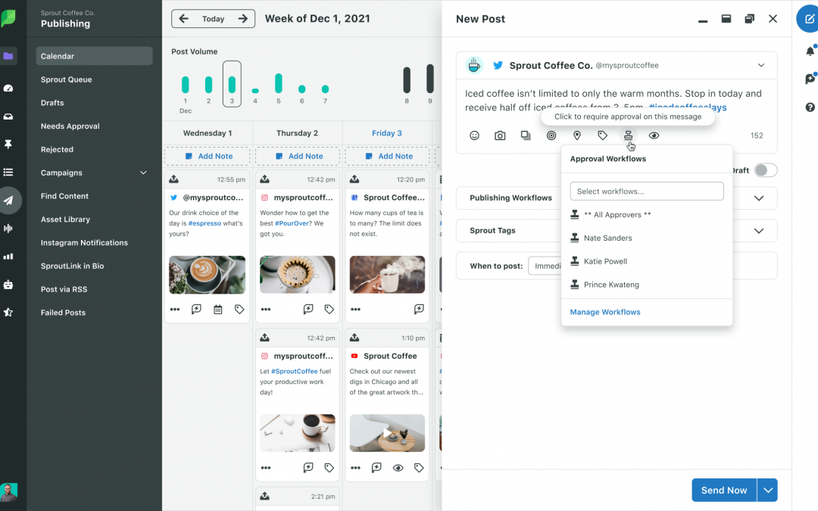Click the Send Now button
Screen dimensions: 818x511
724,490
